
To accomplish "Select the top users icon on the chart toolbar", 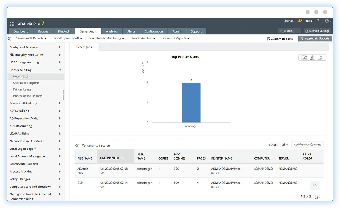I will coord(312,57).
